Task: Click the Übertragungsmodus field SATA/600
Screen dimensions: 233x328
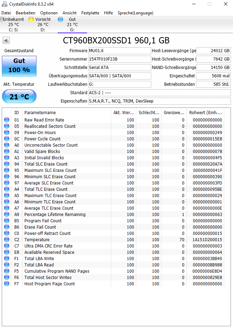Action: [119, 76]
